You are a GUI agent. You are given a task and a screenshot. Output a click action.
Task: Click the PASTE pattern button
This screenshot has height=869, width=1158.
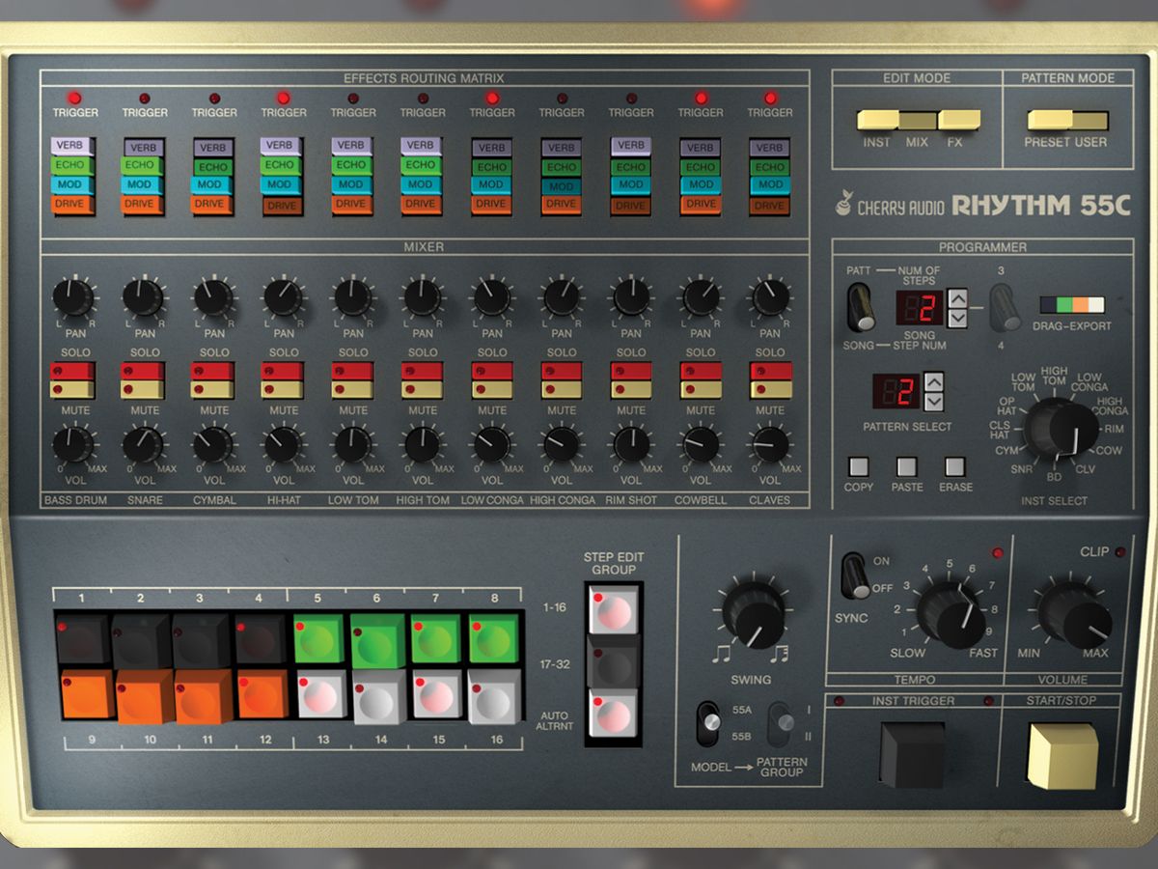point(906,467)
